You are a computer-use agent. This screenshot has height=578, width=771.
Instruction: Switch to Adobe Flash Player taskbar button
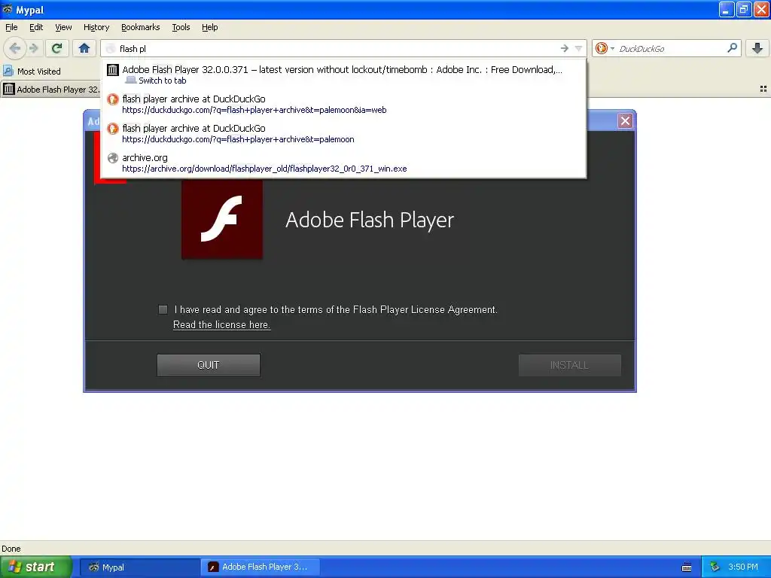[x=261, y=567]
